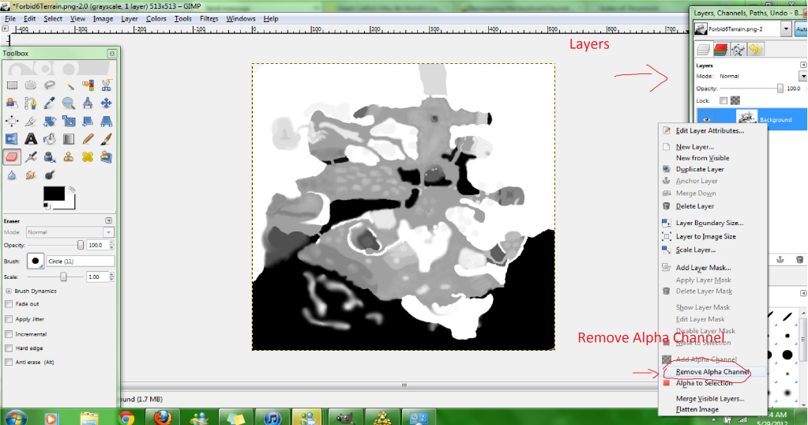Switch to the Paths tab
The width and height of the screenshot is (808, 425).
tap(738, 50)
